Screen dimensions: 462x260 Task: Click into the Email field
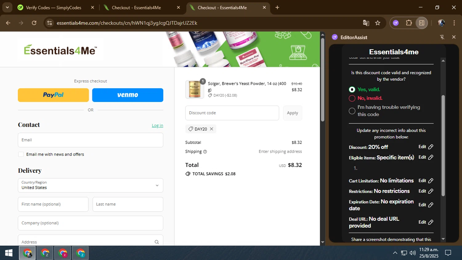pyautogui.click(x=91, y=140)
